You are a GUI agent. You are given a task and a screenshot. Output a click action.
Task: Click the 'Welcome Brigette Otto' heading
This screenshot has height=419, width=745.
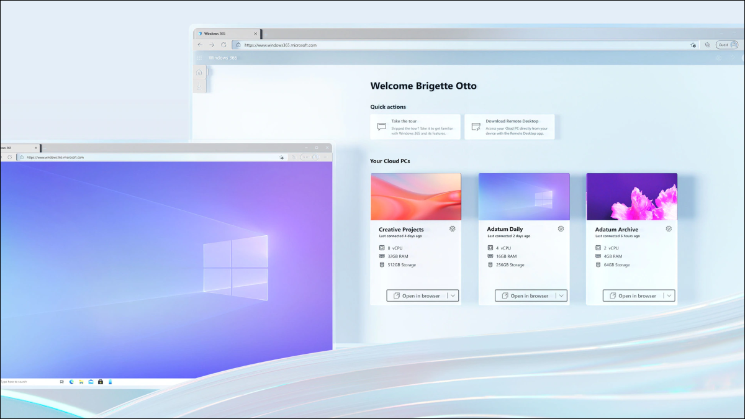tap(423, 86)
